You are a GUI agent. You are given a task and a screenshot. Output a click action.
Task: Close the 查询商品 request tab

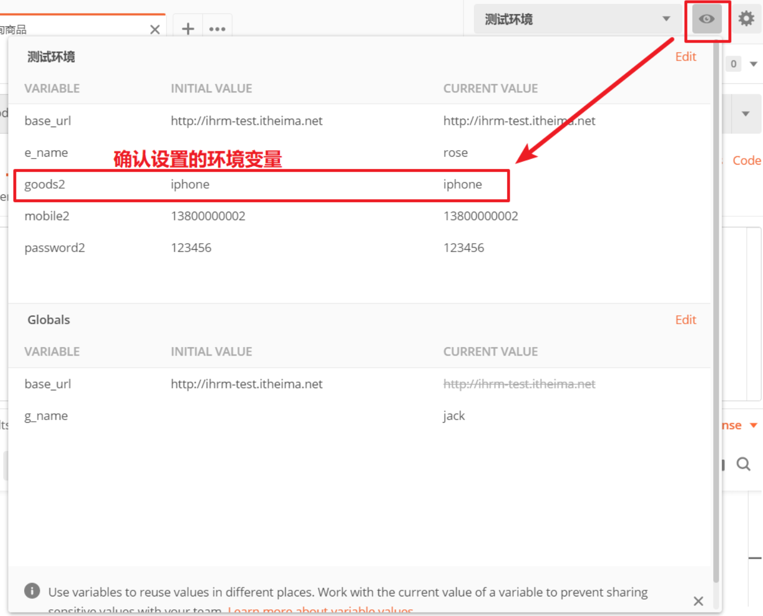click(x=155, y=30)
